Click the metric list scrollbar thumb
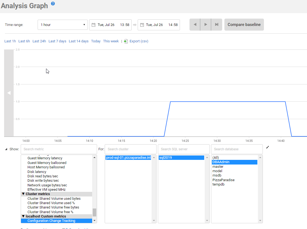Image resolution: width=307 pixels, height=229 pixels. [95, 212]
